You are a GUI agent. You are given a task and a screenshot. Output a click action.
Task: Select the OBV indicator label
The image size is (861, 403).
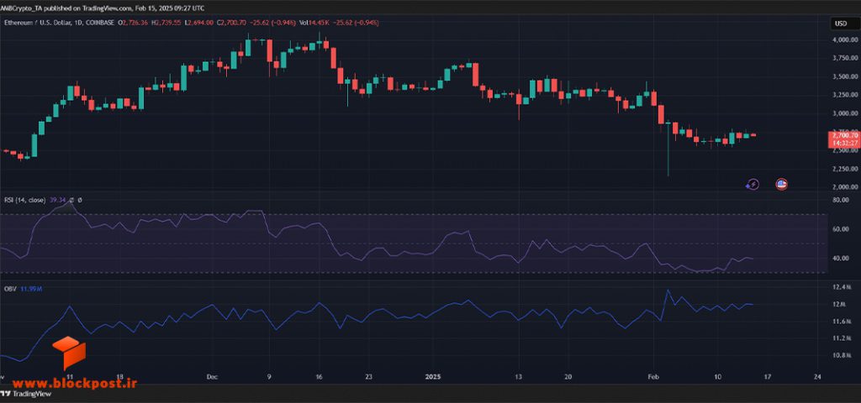pos(10,288)
